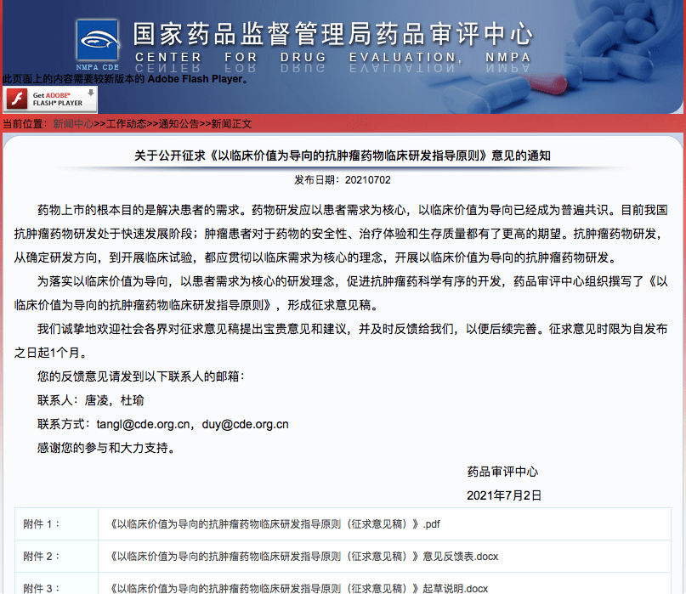Click the NMPA CDE logo emblem
Screen dimensions: 686x594
tap(96, 41)
